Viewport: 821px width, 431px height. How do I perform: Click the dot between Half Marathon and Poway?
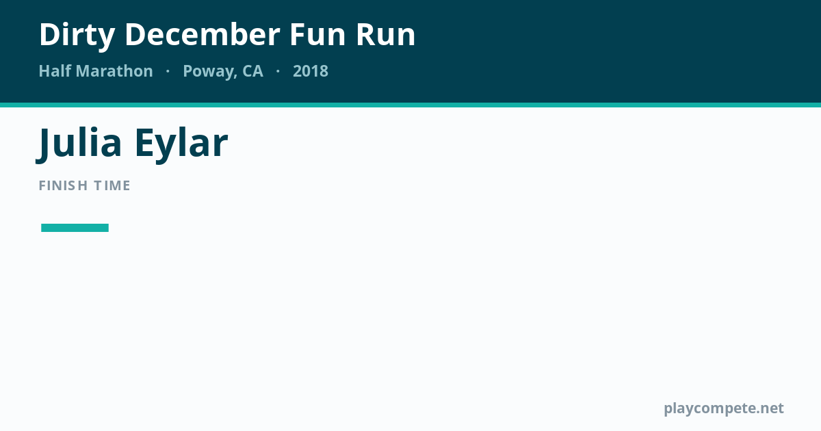point(168,72)
